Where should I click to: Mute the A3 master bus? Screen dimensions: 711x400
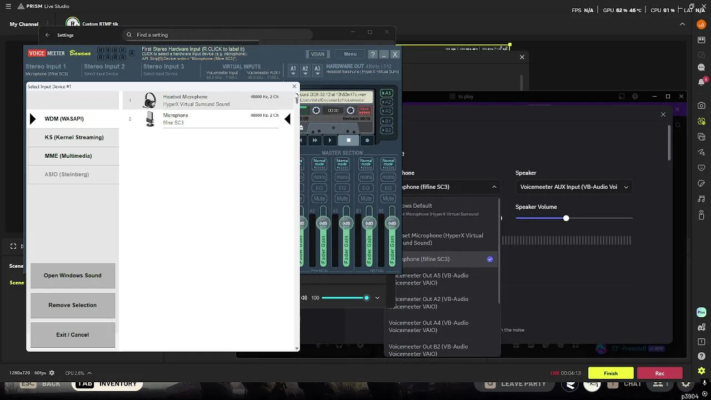(342, 198)
